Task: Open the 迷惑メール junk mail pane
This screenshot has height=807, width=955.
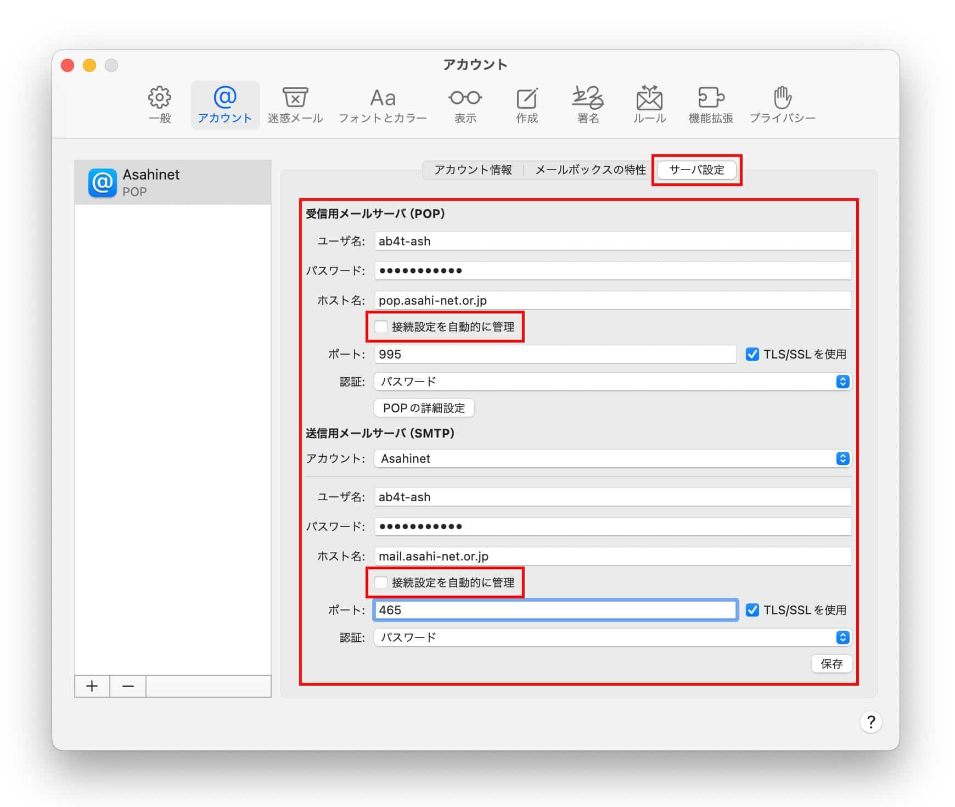Action: click(x=295, y=105)
